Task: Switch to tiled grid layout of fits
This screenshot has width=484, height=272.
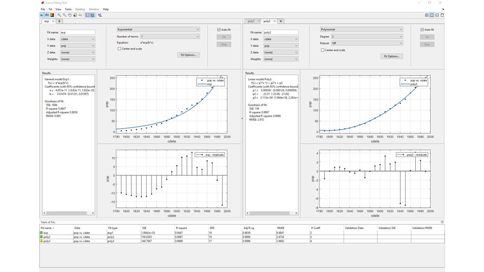Action: click(x=426, y=15)
